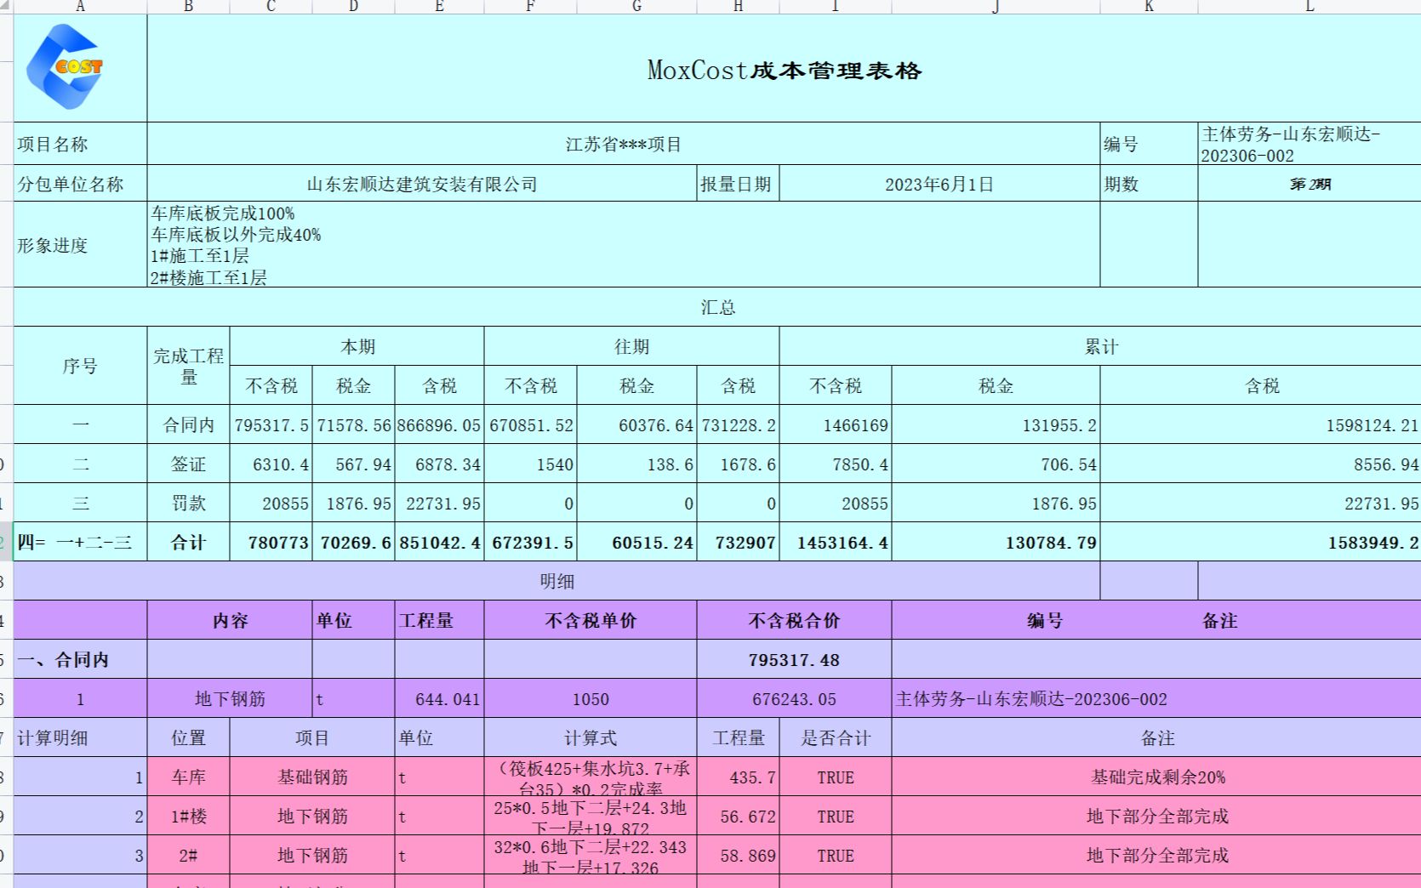This screenshot has height=888, width=1421.
Task: Select the value 731228.2 cell
Action: [x=738, y=424]
